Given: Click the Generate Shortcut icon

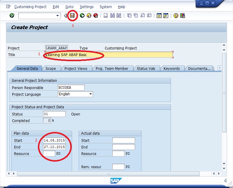Looking at the screenshot, I should [x=166, y=16].
